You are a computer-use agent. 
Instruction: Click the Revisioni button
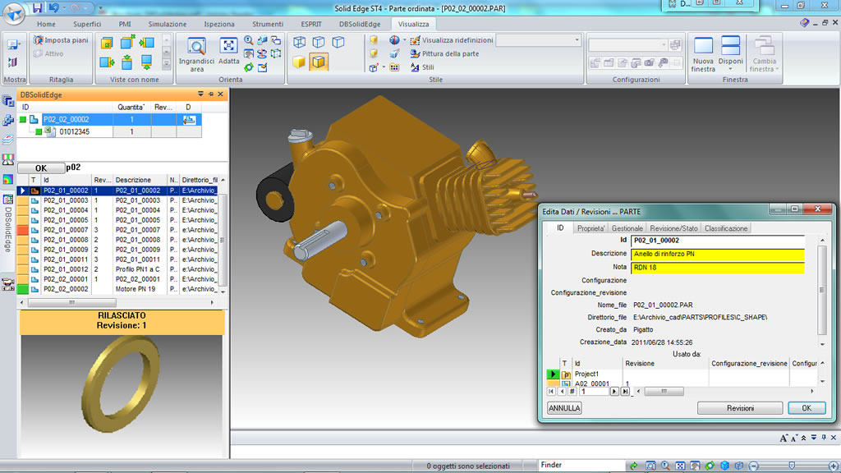tap(740, 408)
